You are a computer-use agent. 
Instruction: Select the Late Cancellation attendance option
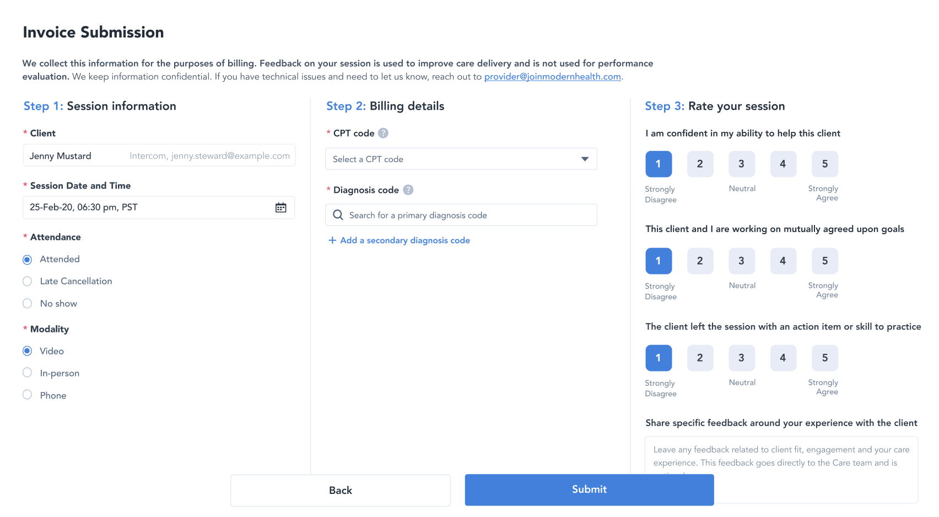click(28, 282)
